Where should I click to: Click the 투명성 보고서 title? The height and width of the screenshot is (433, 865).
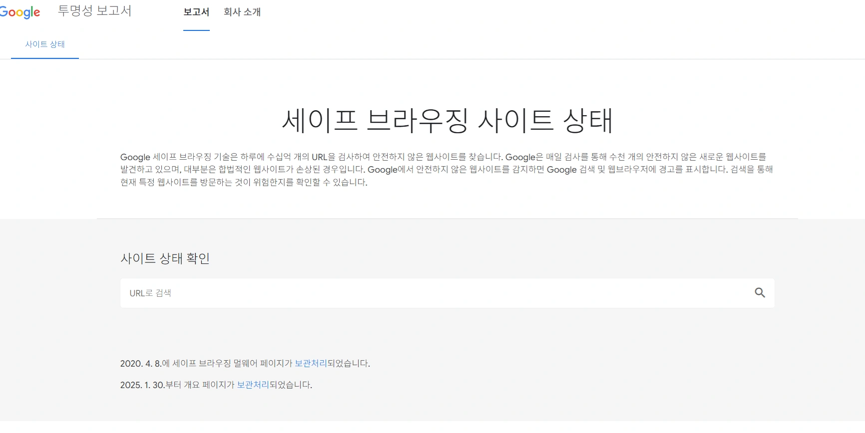(94, 11)
